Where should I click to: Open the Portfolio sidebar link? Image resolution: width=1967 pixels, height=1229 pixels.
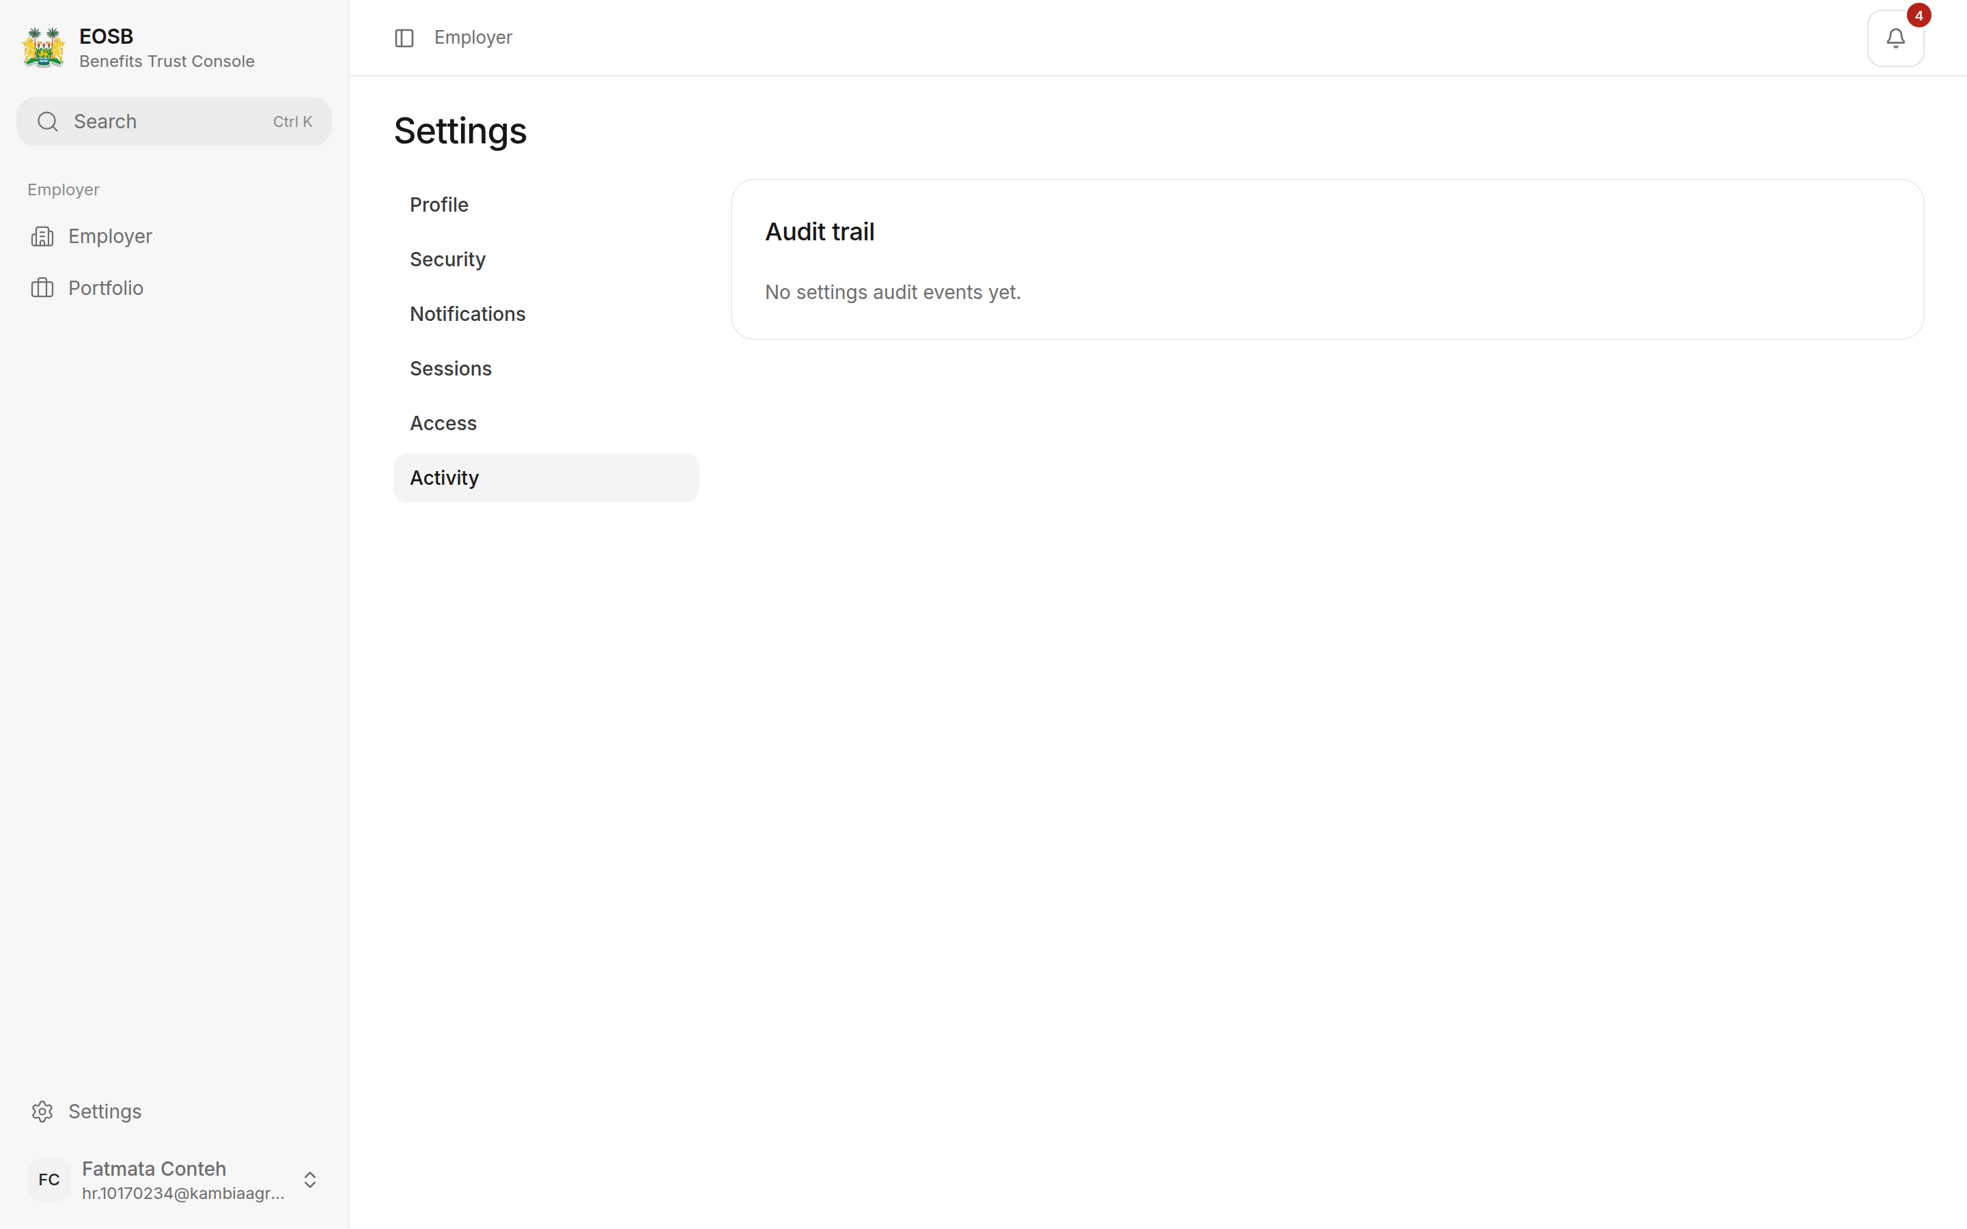point(174,287)
